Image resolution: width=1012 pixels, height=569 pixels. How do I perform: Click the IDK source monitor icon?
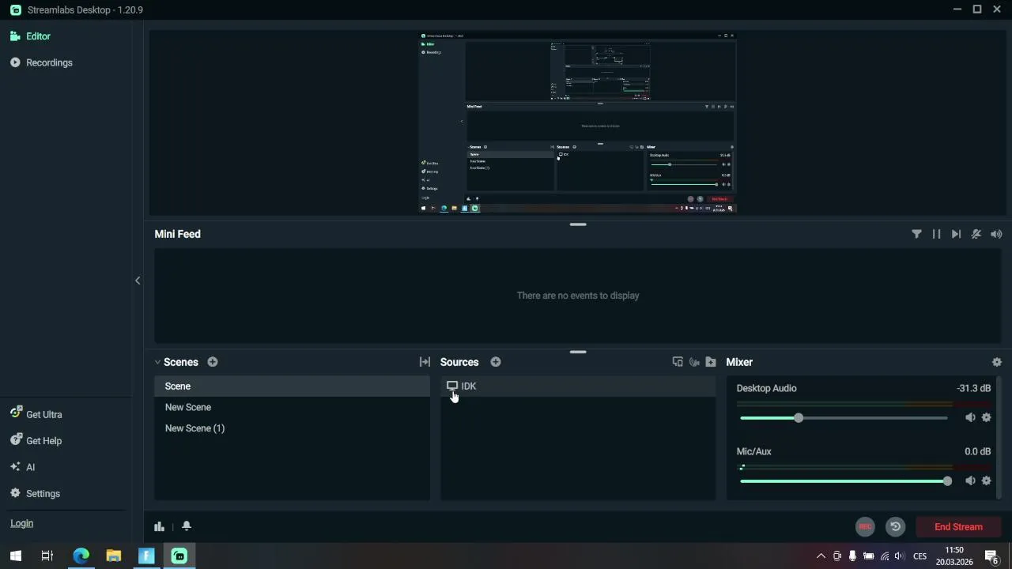[x=452, y=386]
